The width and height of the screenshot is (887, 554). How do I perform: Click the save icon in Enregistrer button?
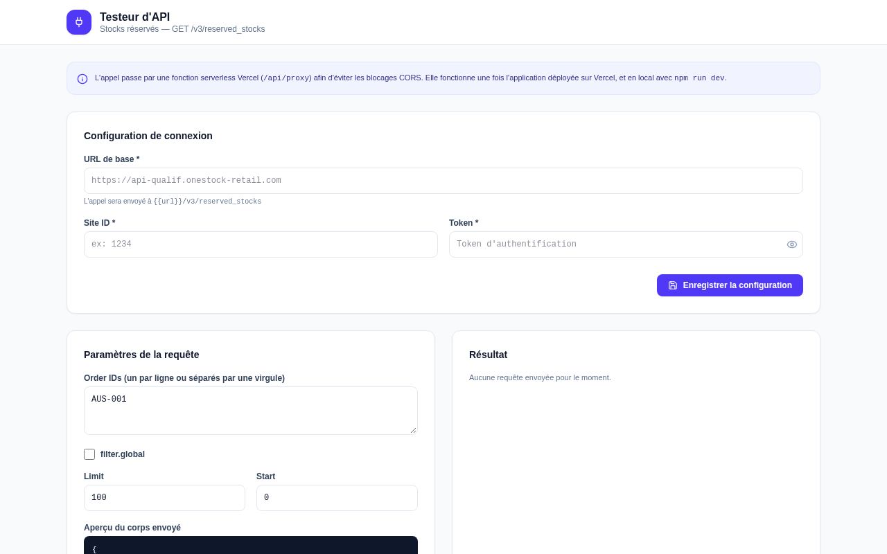point(673,285)
